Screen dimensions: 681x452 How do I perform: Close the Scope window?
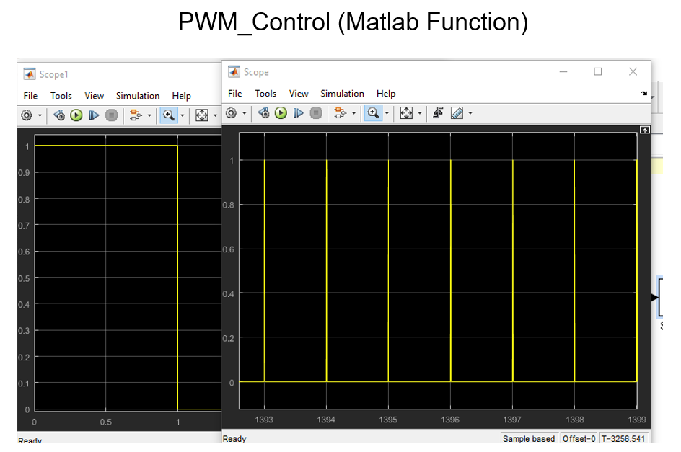(x=633, y=71)
